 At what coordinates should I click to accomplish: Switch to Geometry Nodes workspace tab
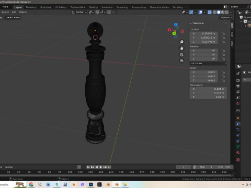tap(159, 7)
